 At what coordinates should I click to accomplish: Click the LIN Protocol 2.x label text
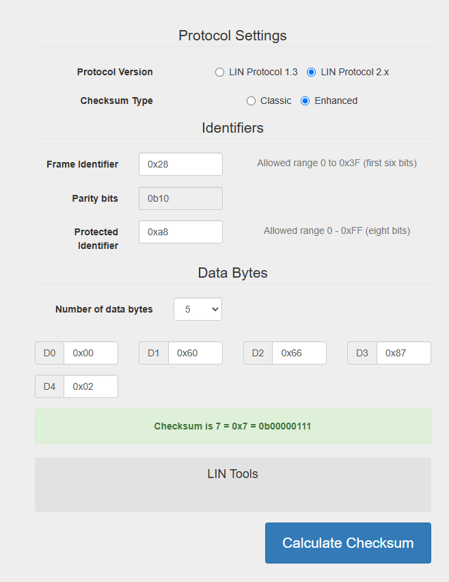click(x=355, y=72)
